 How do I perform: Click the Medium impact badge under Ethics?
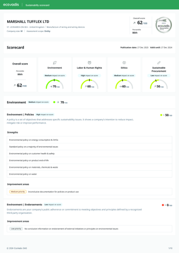pos(124,75)
